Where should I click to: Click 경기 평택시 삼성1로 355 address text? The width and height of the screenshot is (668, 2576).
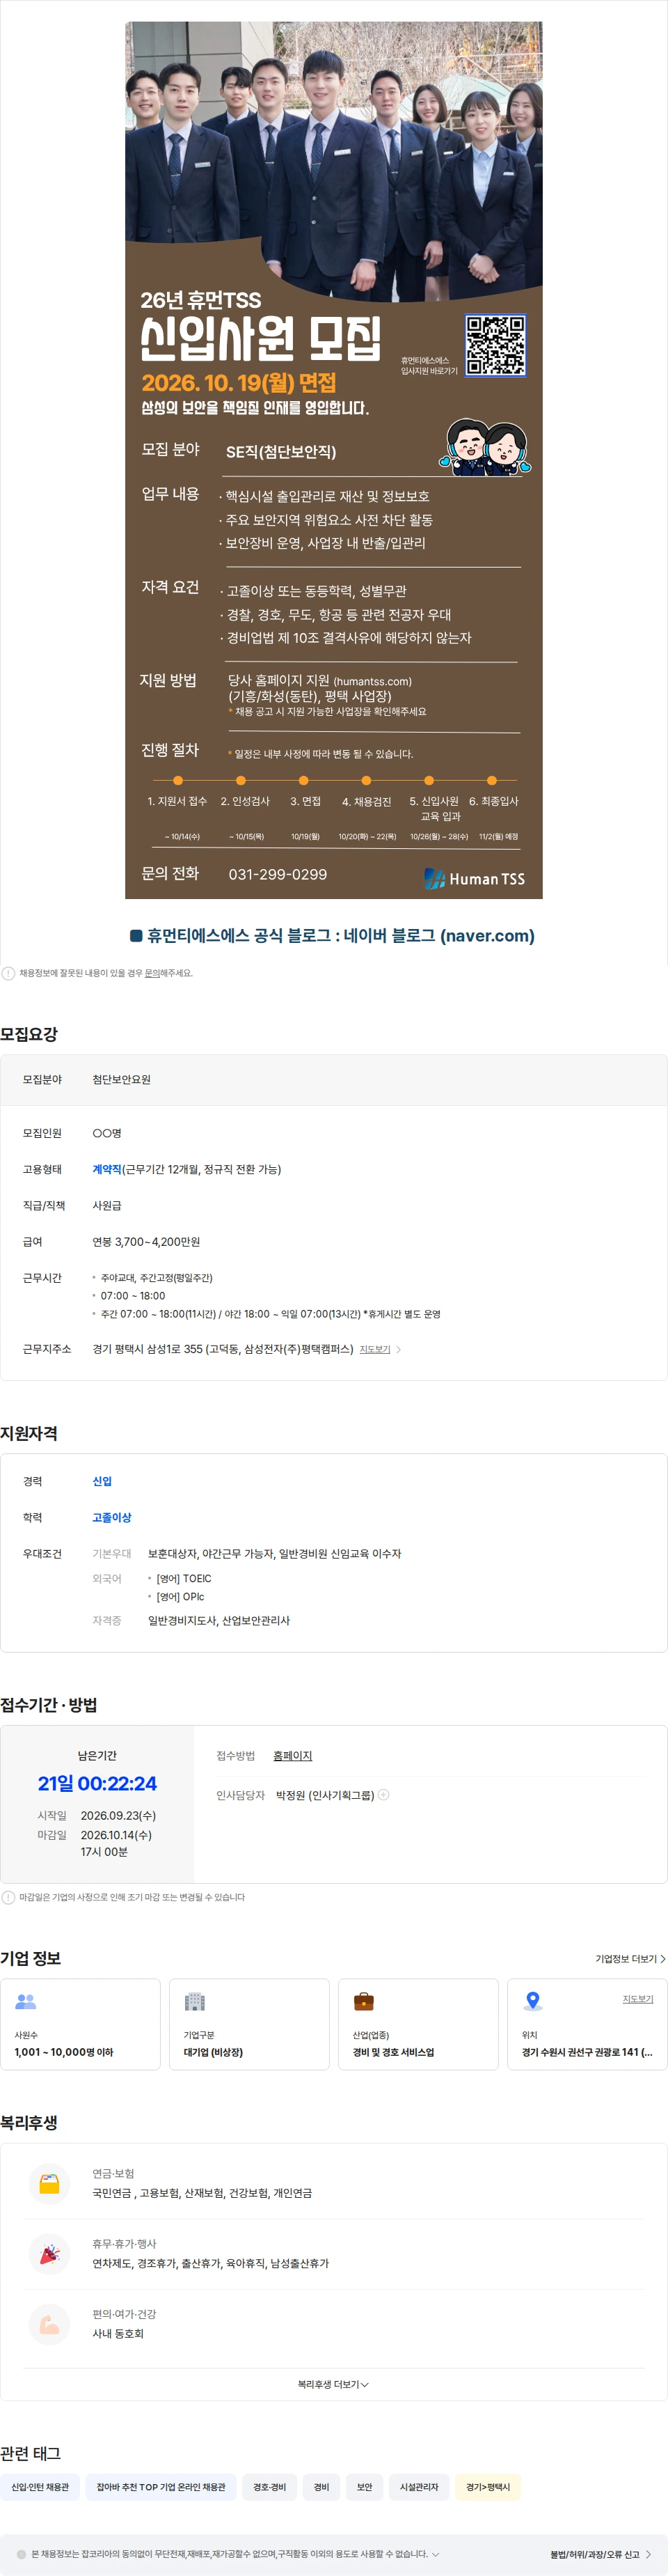coord(223,1349)
